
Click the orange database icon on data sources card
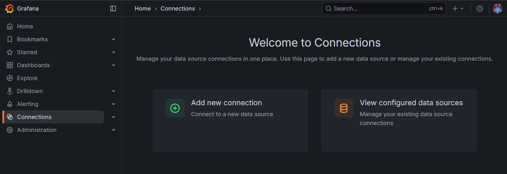coord(344,108)
